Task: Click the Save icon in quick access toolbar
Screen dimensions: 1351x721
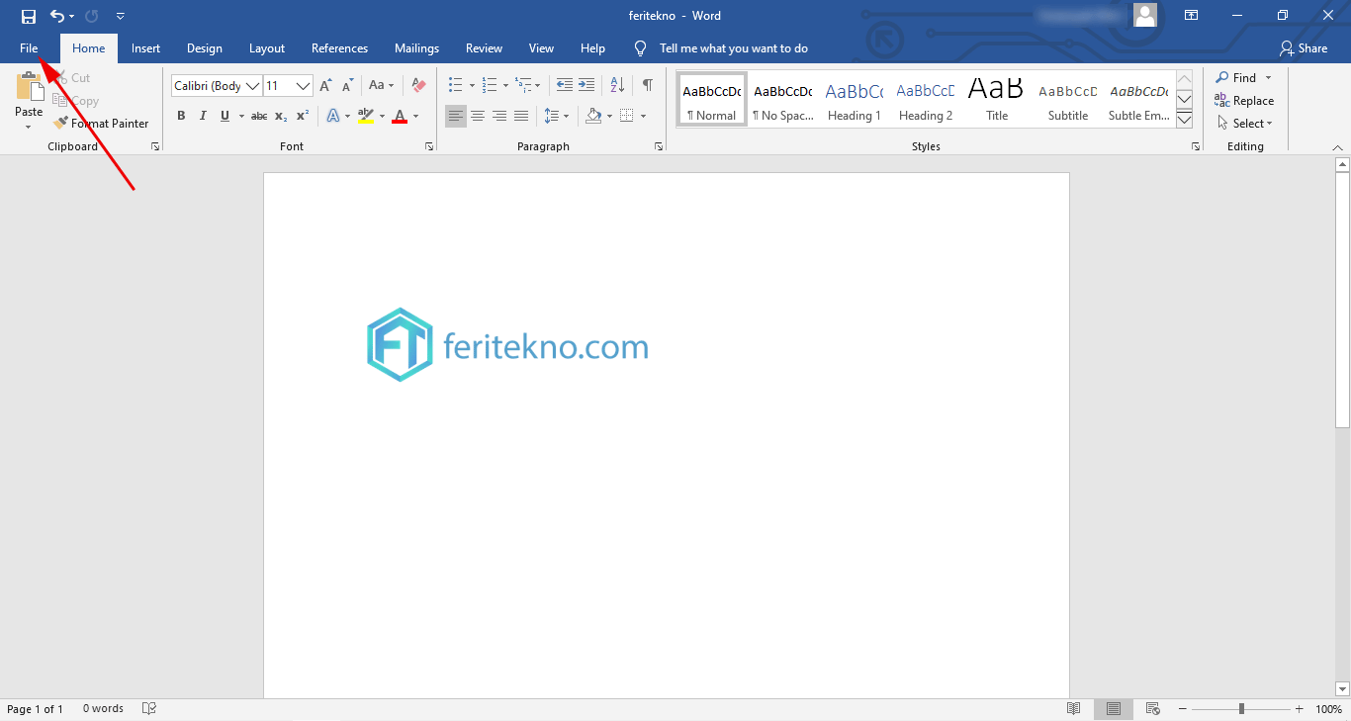Action: [29, 16]
